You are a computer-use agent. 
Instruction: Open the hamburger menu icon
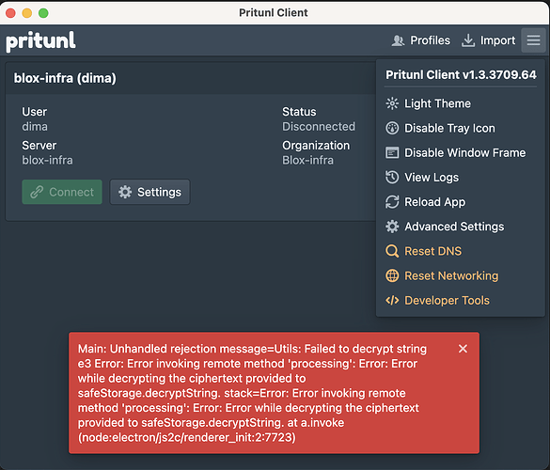coord(533,40)
